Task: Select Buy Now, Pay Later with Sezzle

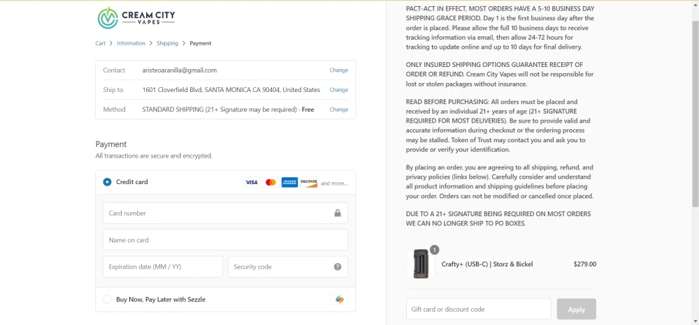Action: 107,300
